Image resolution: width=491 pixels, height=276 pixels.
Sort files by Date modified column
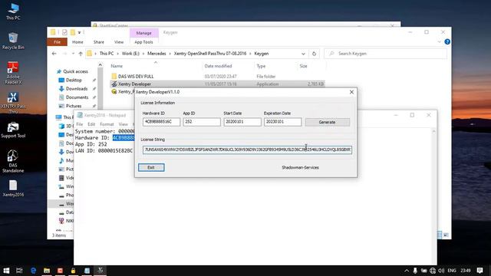pos(218,66)
